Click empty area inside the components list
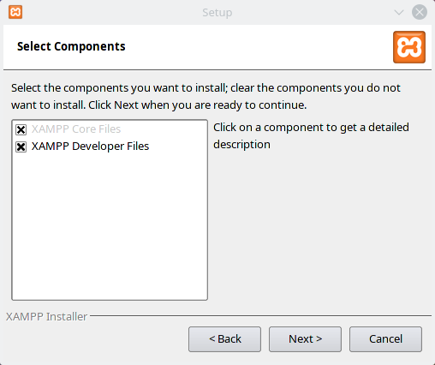 (110, 225)
